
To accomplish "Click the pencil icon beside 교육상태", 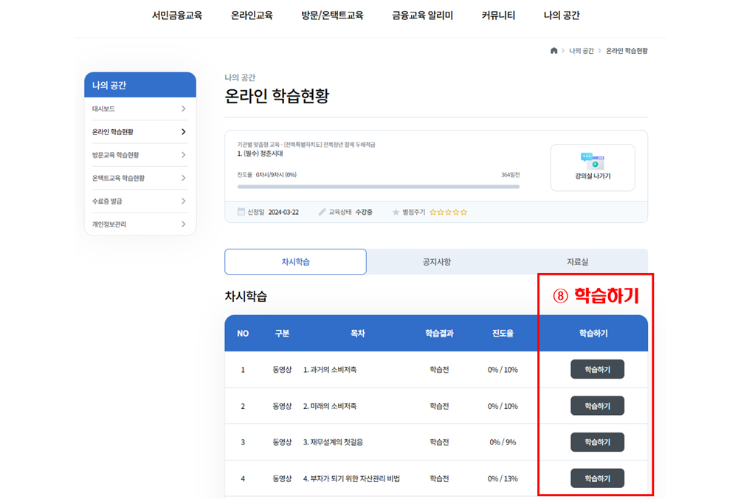I will (x=322, y=212).
